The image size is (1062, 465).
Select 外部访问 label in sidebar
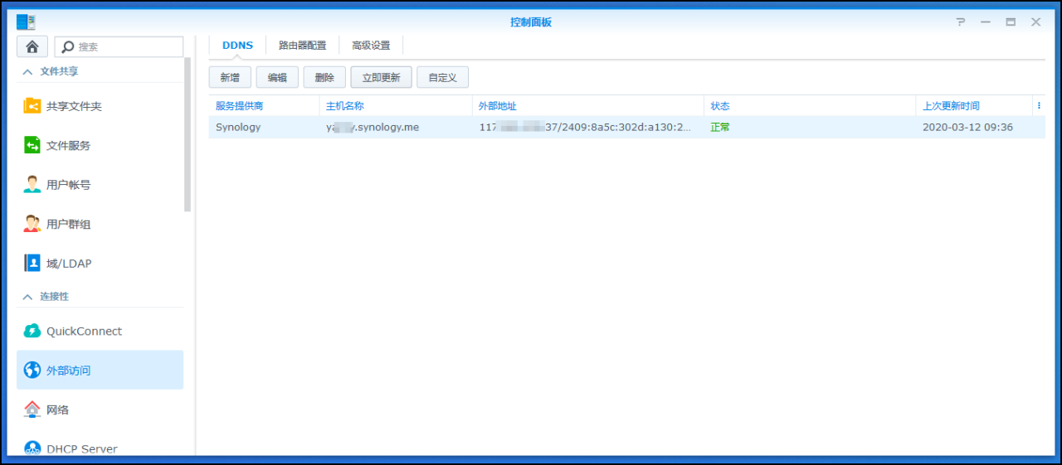(x=69, y=371)
